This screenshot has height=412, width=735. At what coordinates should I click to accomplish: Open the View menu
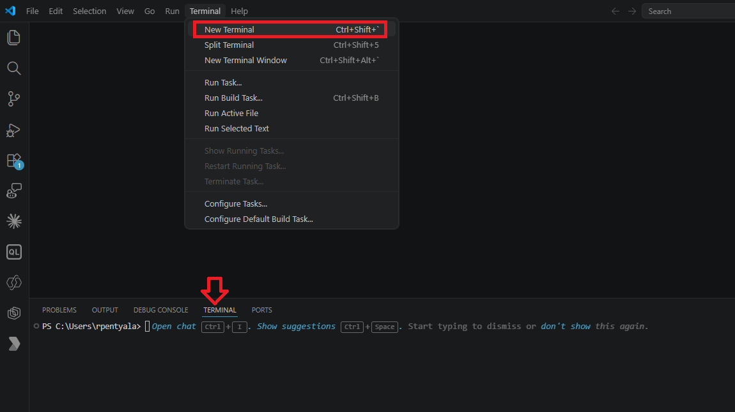click(125, 11)
